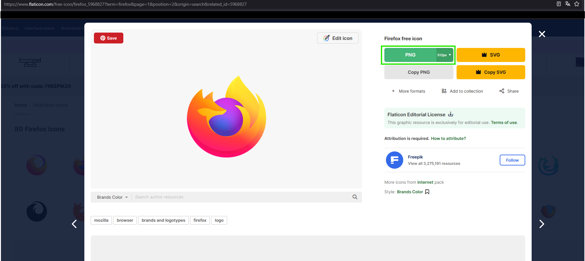Share this Firefox icon

pos(509,91)
